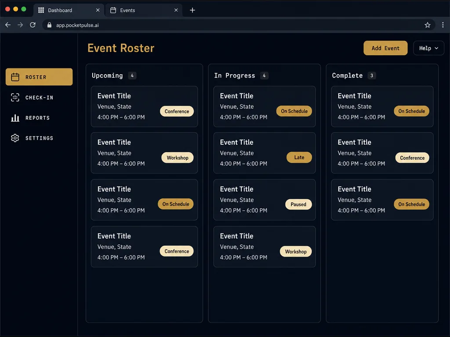Click On Schedule tag in Upcoming column
This screenshot has height=337, width=450.
(176, 204)
